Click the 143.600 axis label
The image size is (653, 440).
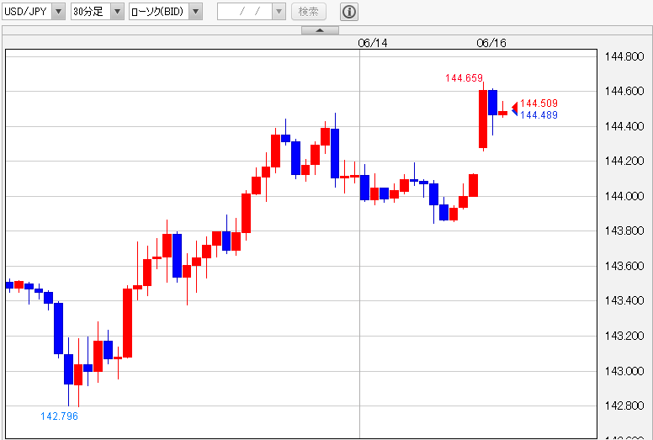[x=624, y=266]
